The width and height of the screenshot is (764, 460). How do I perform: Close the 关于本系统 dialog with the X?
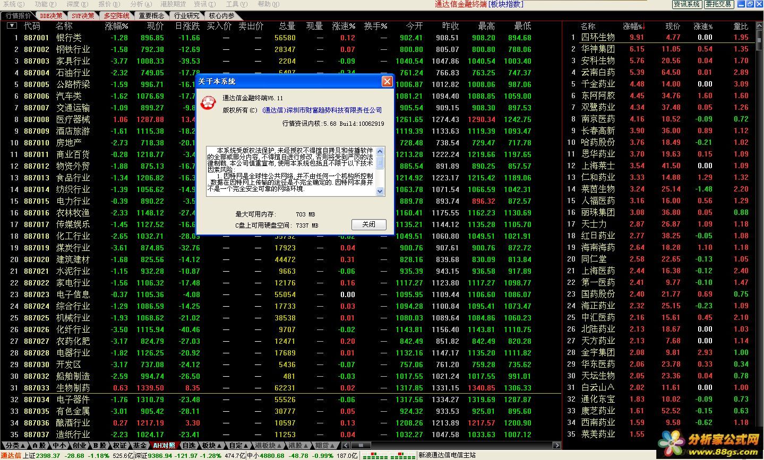click(387, 81)
